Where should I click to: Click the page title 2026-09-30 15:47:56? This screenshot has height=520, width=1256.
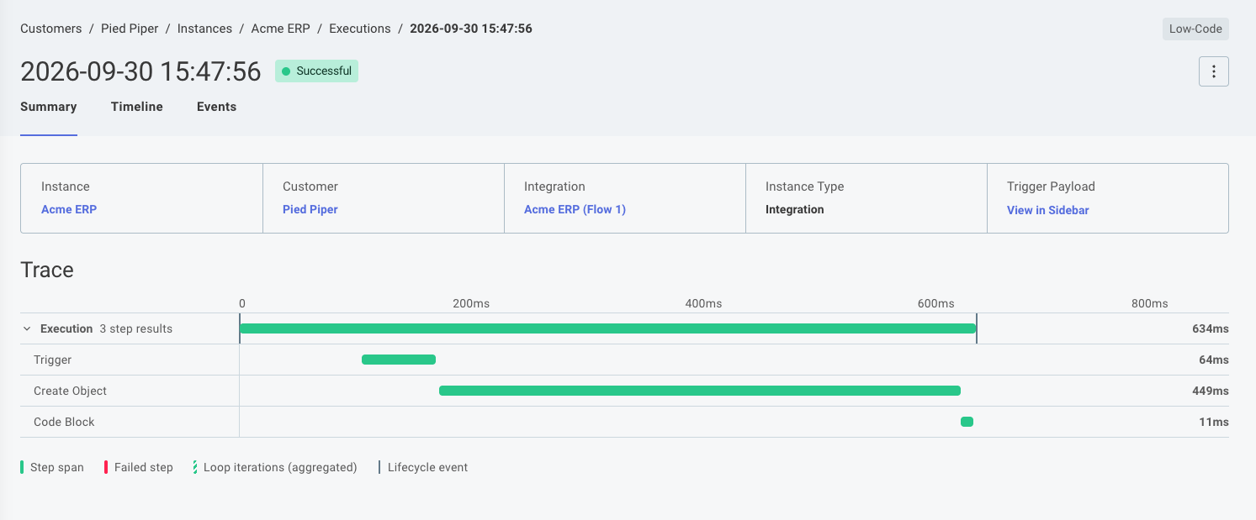coord(140,71)
